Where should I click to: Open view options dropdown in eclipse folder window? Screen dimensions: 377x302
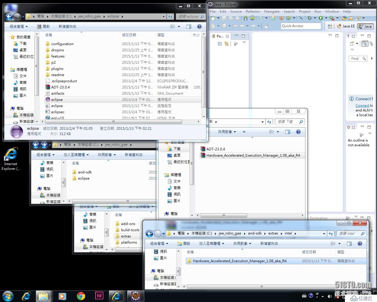click(x=179, y=27)
